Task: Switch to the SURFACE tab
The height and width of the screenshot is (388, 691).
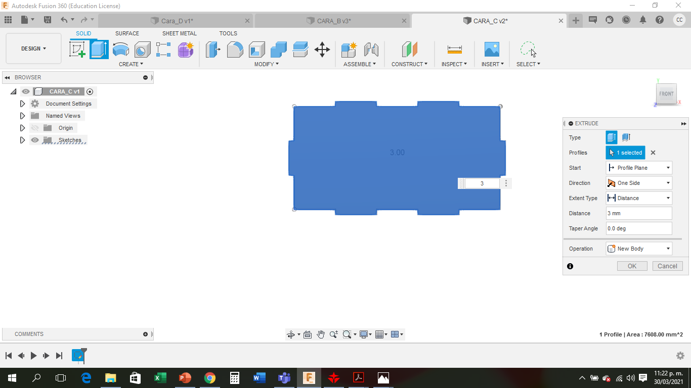Action: tap(127, 33)
